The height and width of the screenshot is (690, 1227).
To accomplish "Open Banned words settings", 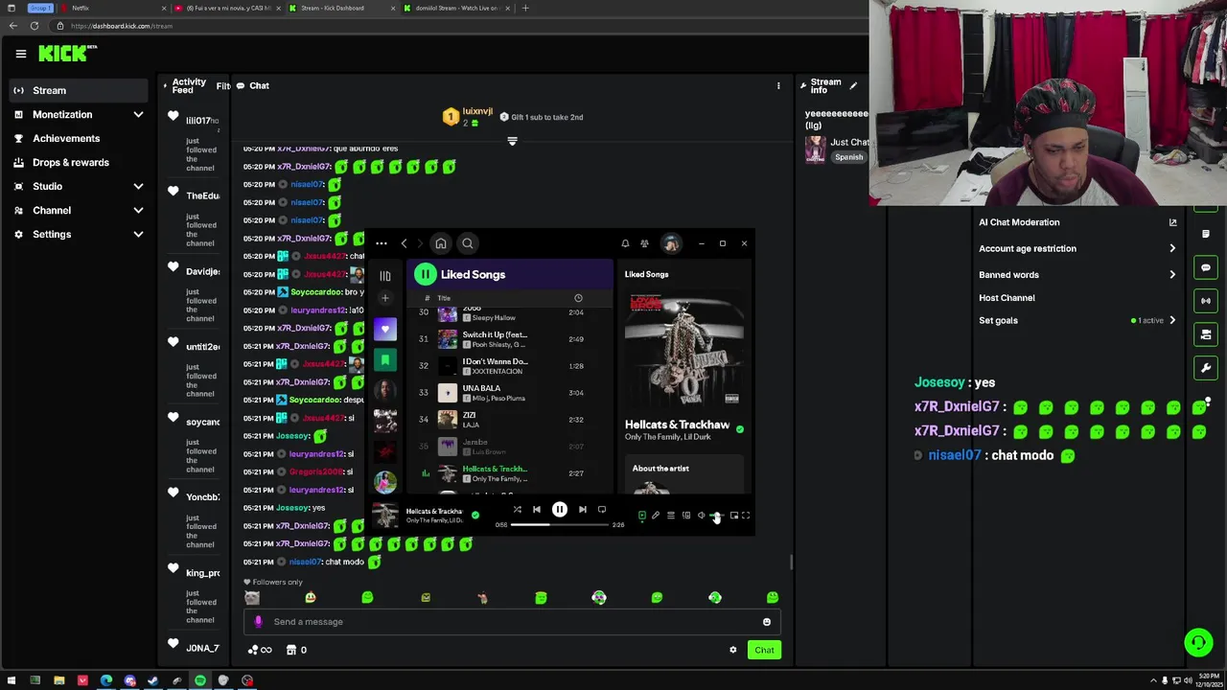I will coord(1077,275).
